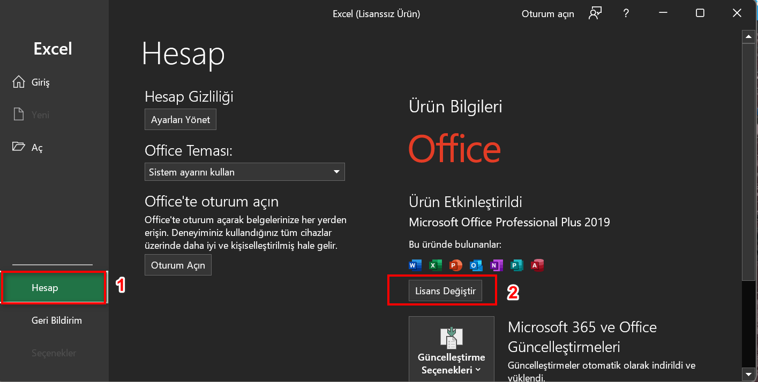Expand Güncelleştirme Seçenekleri menu
The height and width of the screenshot is (382, 758).
[x=451, y=348]
